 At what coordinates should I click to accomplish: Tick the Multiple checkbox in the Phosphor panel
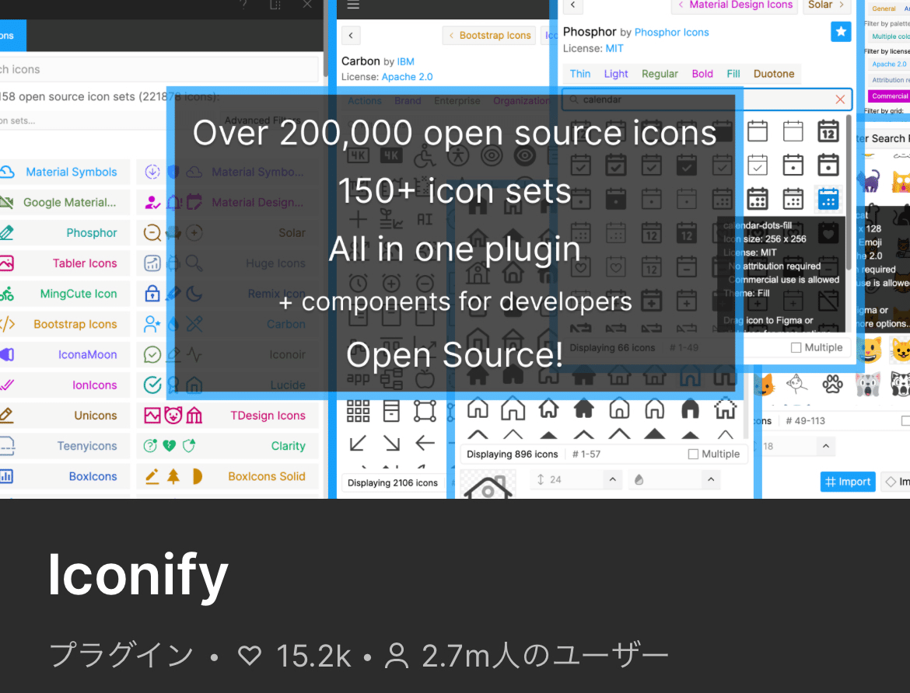click(x=796, y=347)
